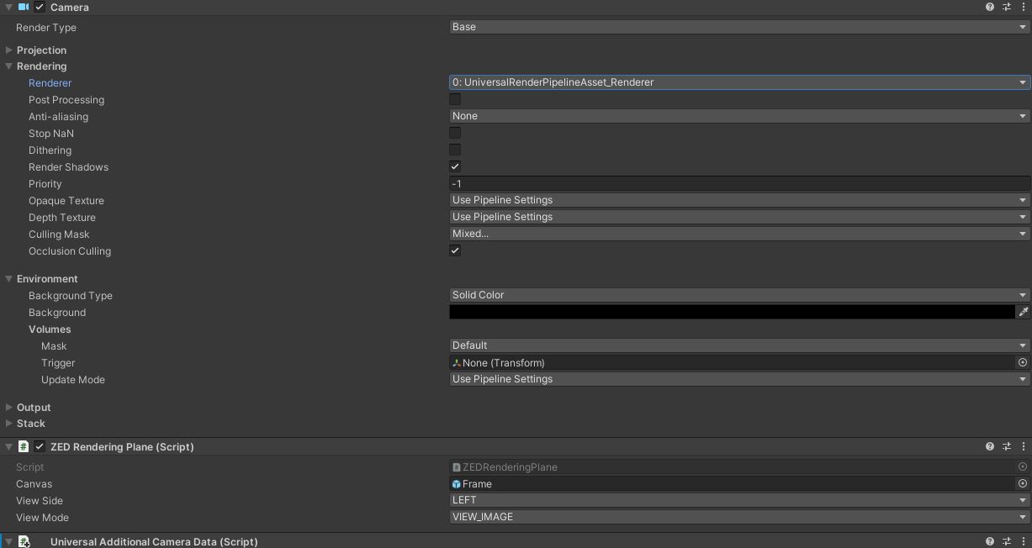Open the Camera component options menu
The image size is (1032, 548).
point(1024,7)
